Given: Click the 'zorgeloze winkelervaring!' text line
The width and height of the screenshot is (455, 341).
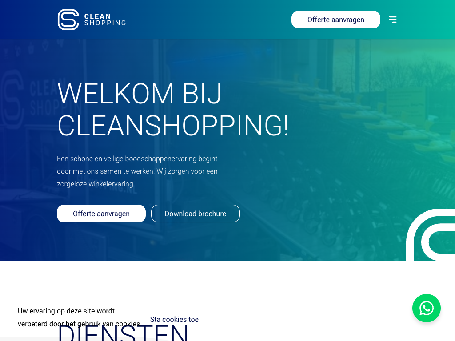Looking at the screenshot, I should pos(96,184).
